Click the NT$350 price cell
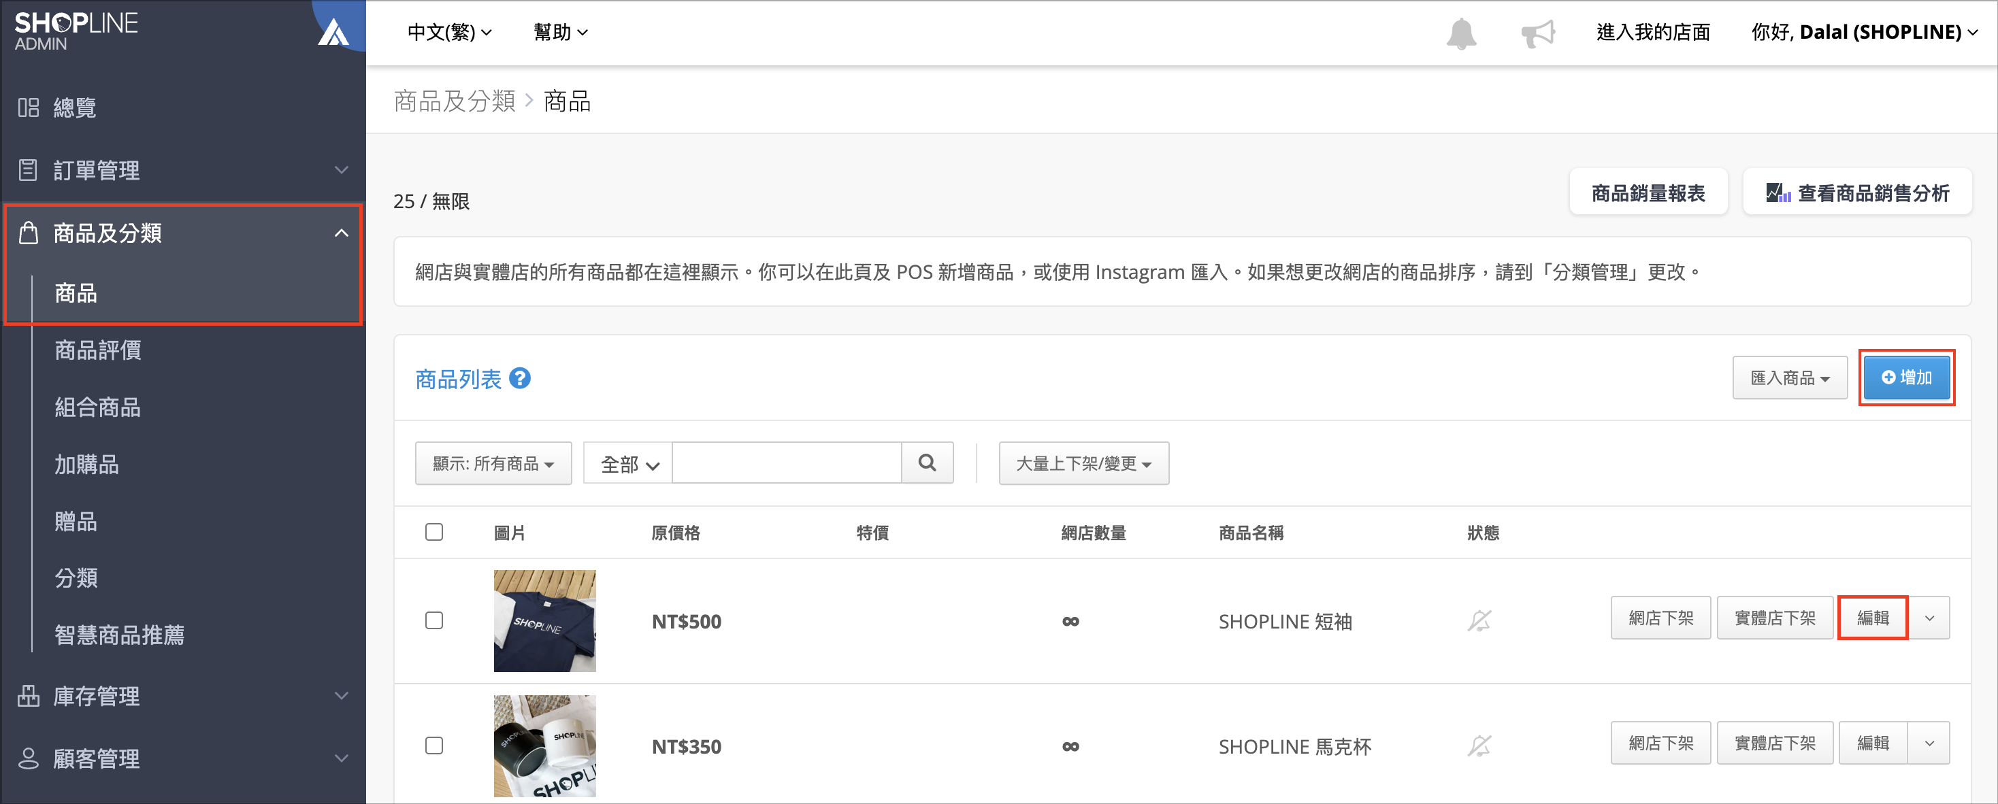Viewport: 1998px width, 804px height. click(x=687, y=747)
